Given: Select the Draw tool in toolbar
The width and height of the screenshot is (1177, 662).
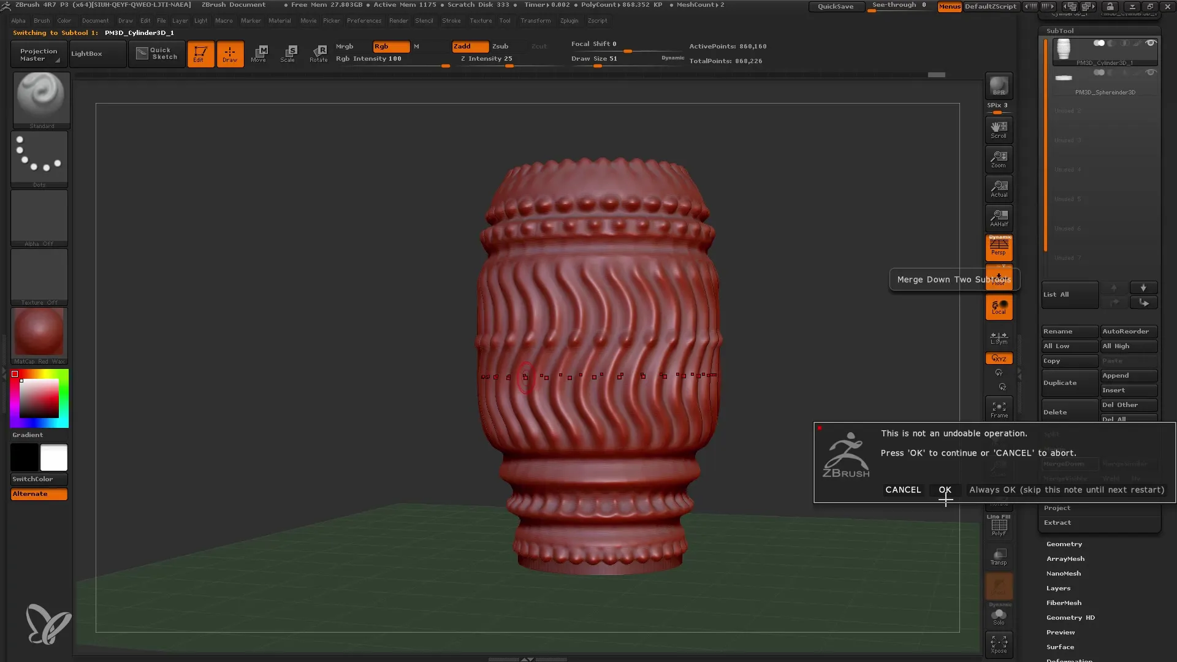Looking at the screenshot, I should coord(230,53).
